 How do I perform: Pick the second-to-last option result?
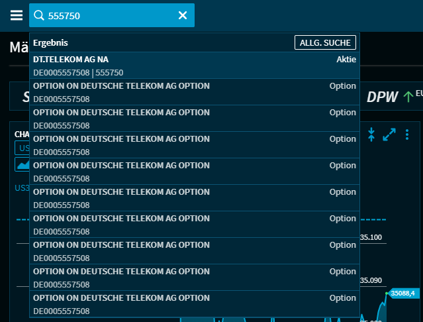click(195, 278)
